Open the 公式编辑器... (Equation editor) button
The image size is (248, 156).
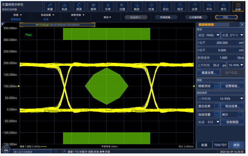(196, 17)
